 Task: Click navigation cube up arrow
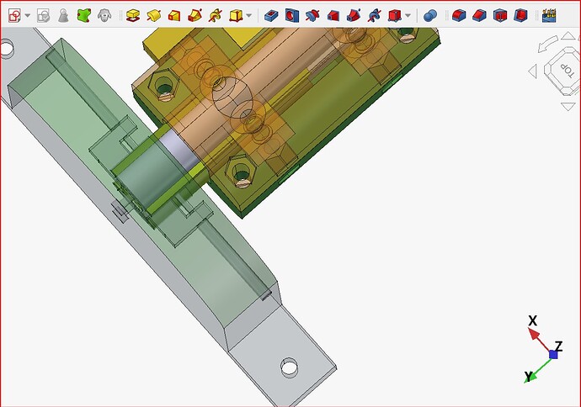click(x=568, y=36)
